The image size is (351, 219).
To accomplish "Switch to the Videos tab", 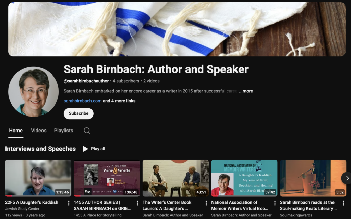I will pos(38,131).
